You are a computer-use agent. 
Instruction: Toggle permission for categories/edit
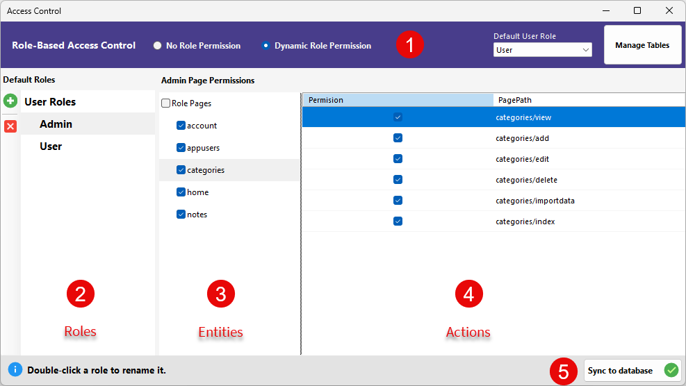(398, 159)
